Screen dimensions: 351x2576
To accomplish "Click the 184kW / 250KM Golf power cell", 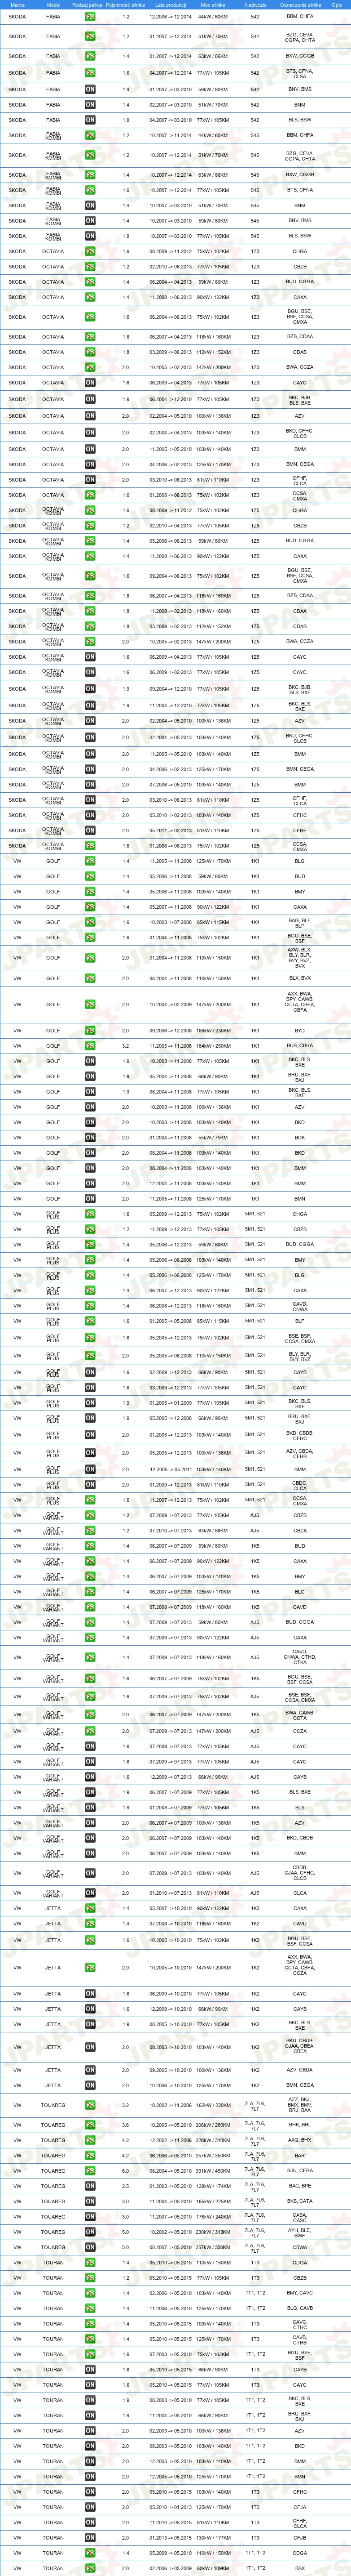I will [x=212, y=1045].
